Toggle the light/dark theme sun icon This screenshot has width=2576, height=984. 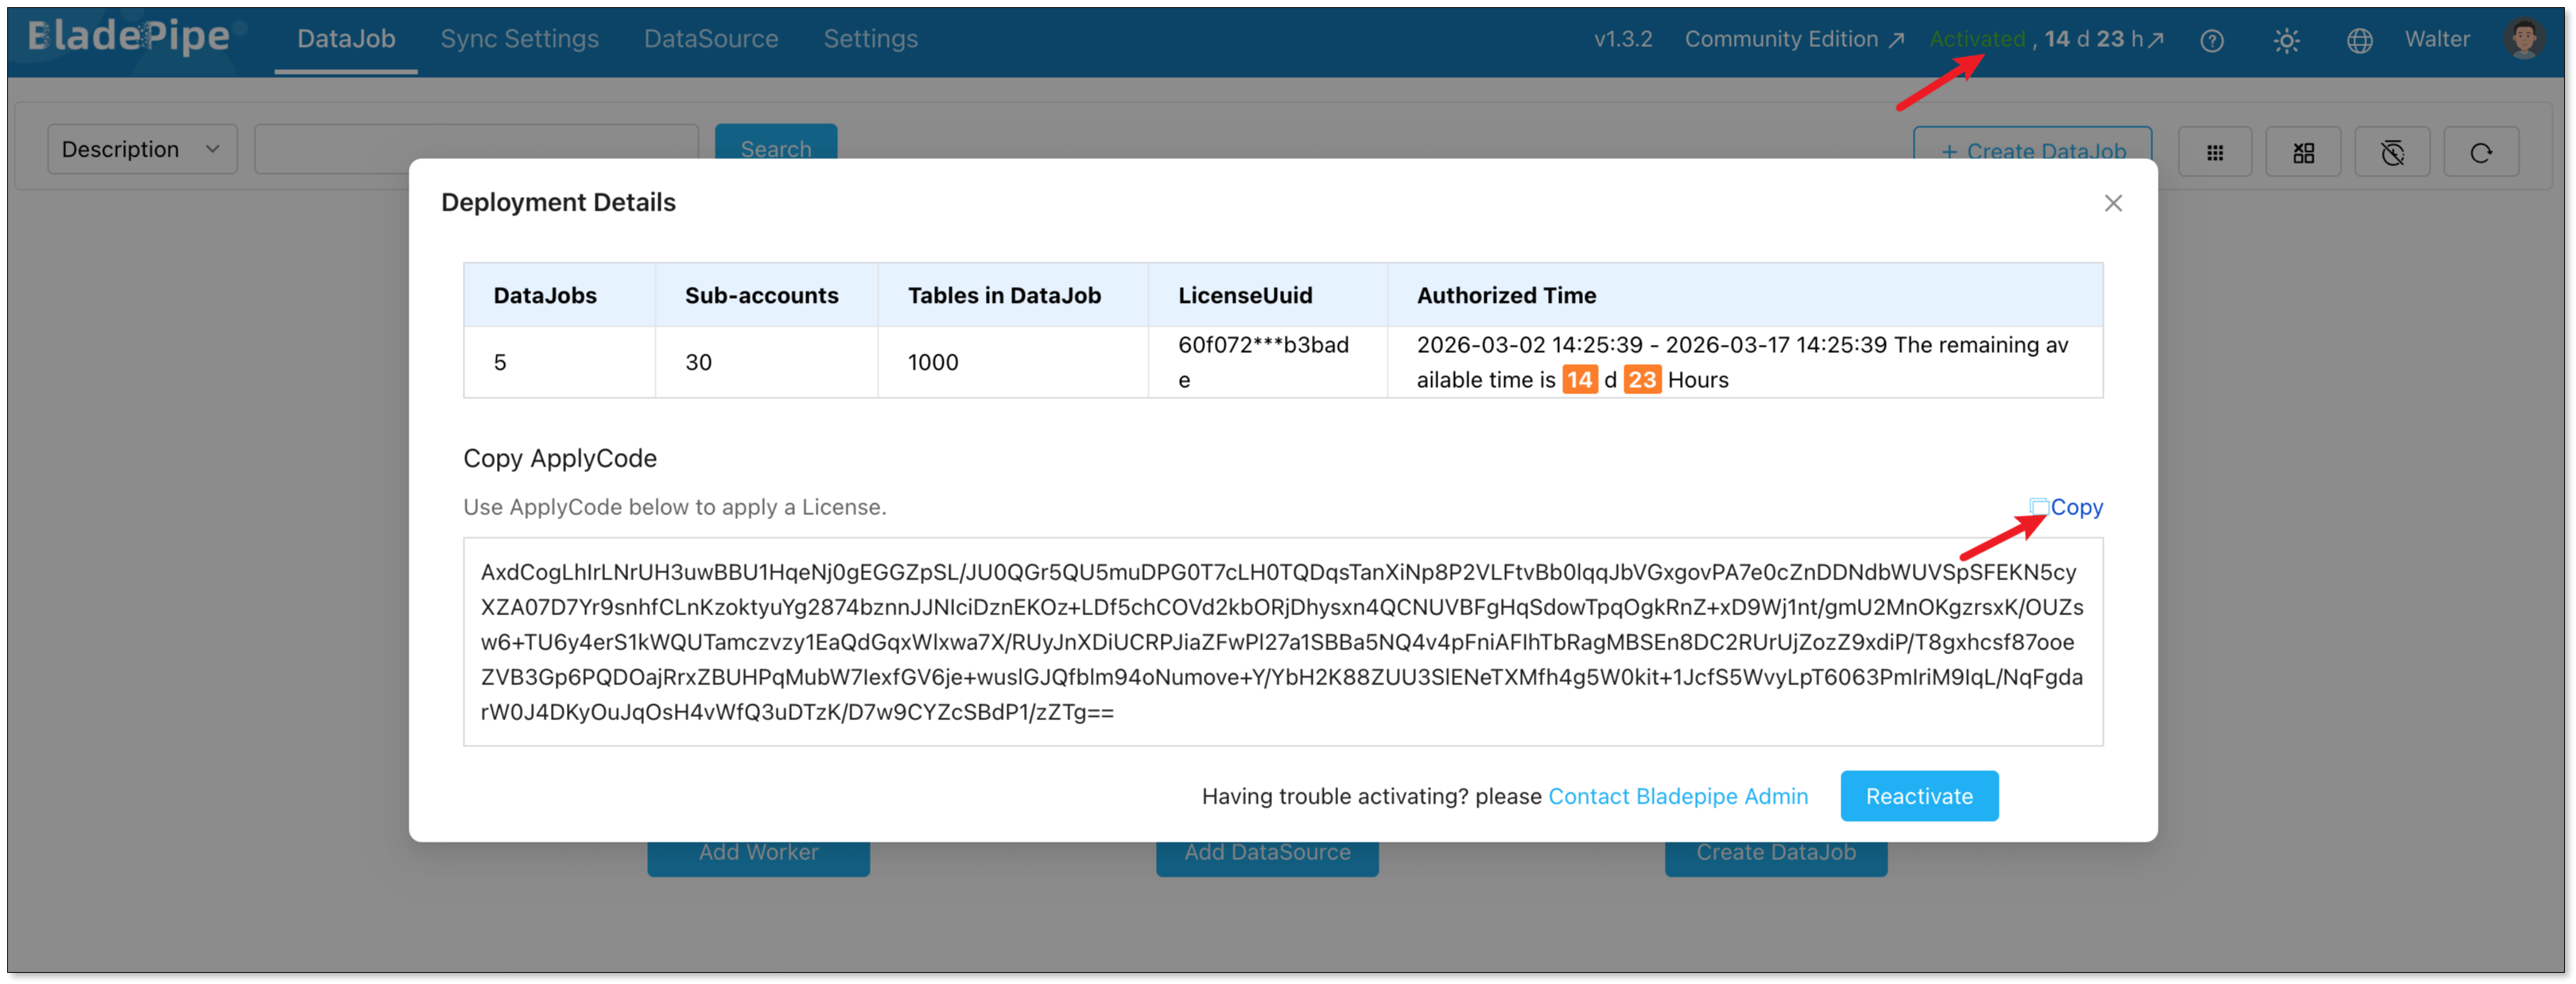[2286, 41]
